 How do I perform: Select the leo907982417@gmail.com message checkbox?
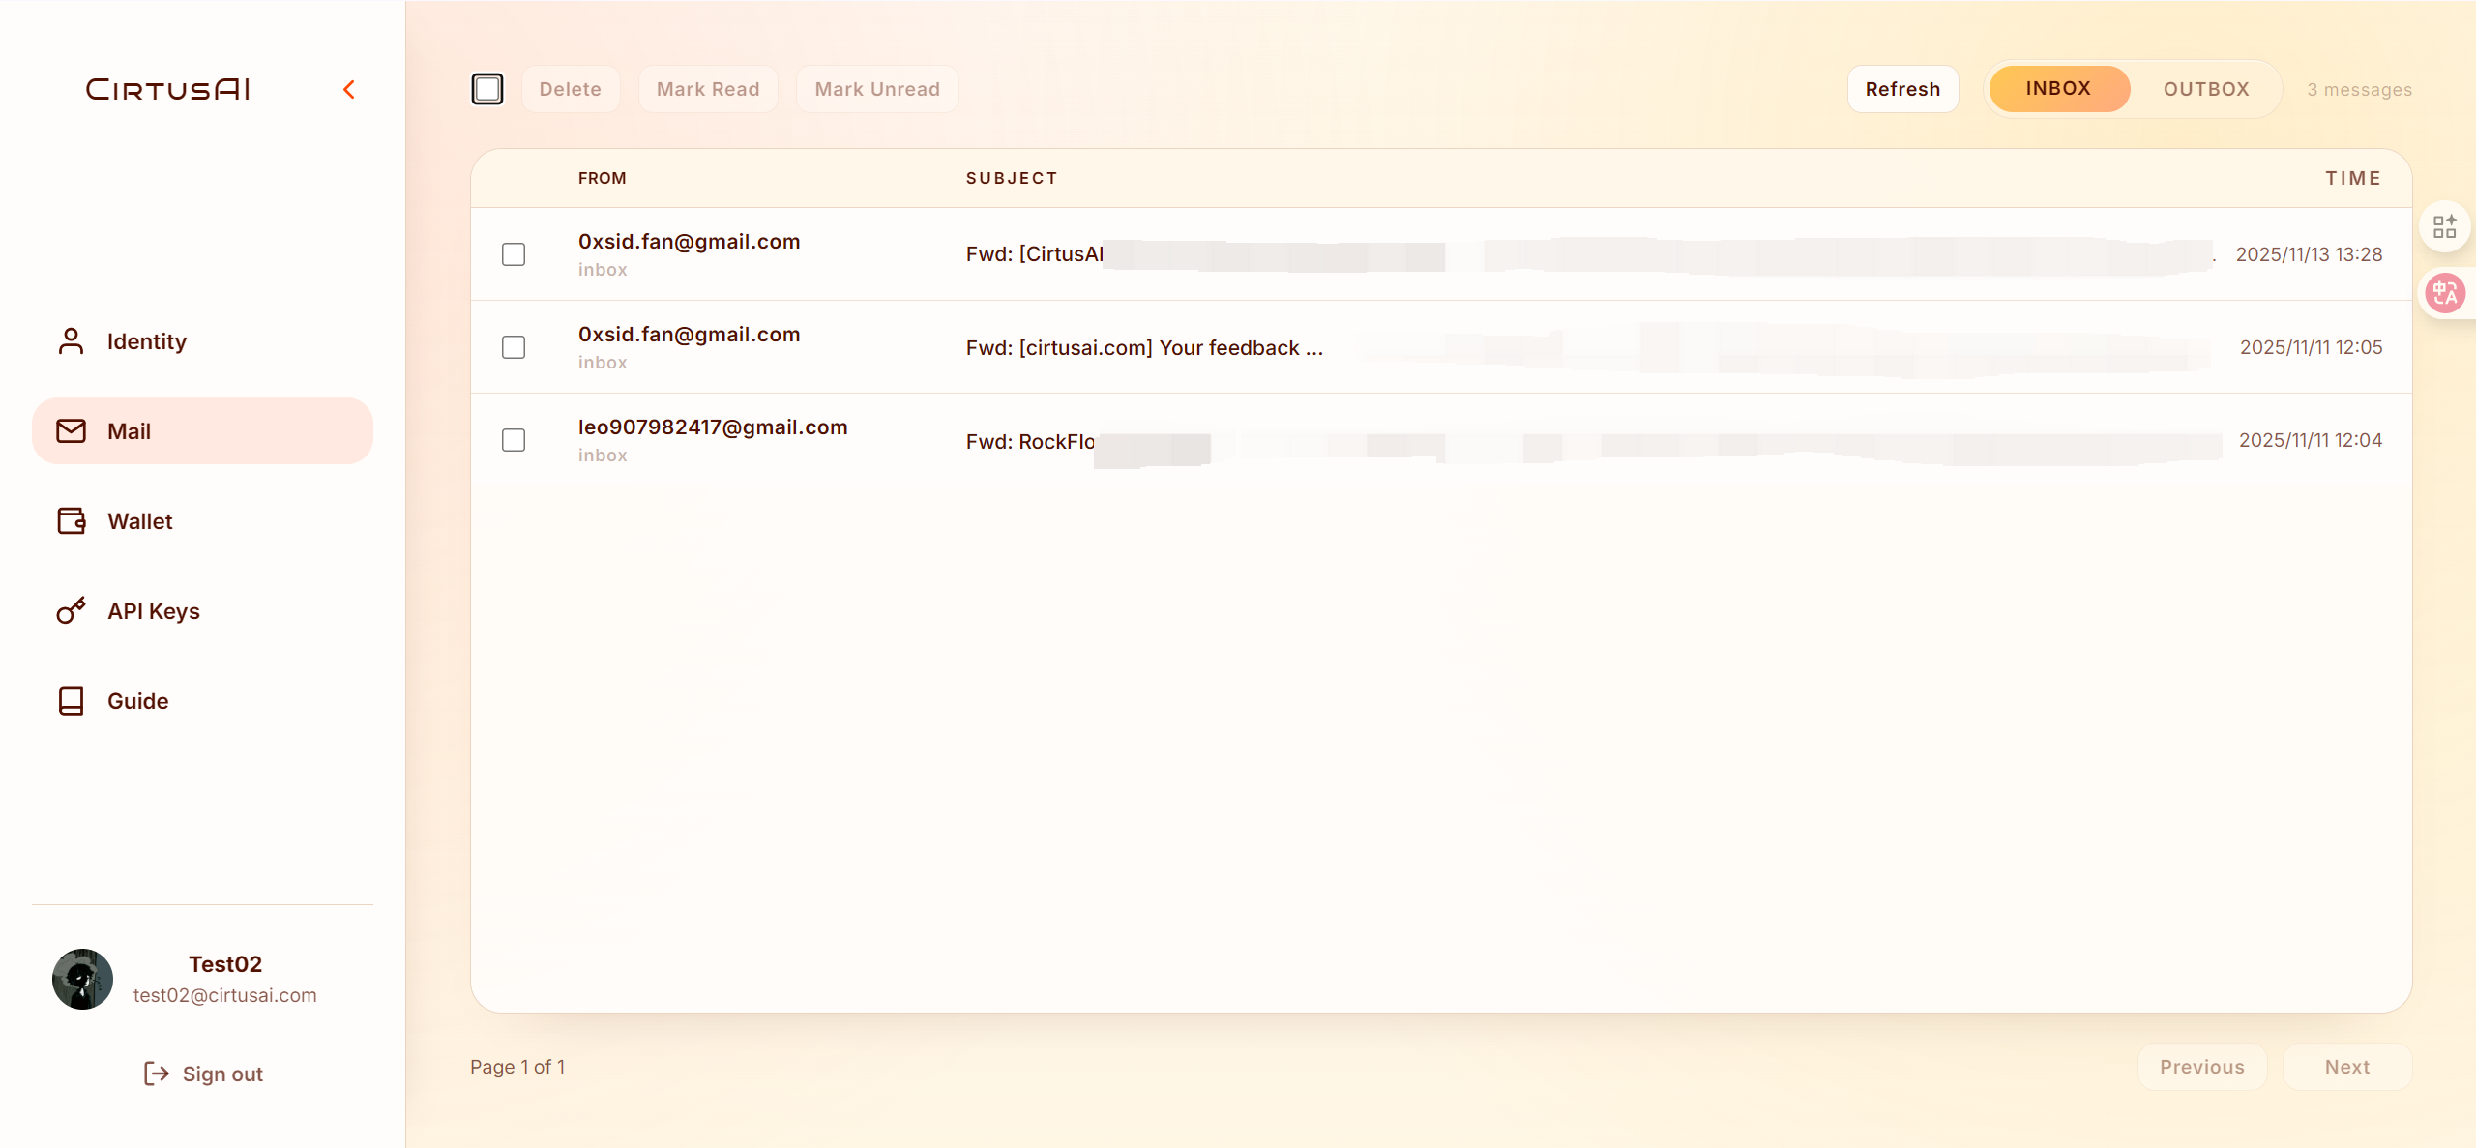pyautogui.click(x=514, y=440)
